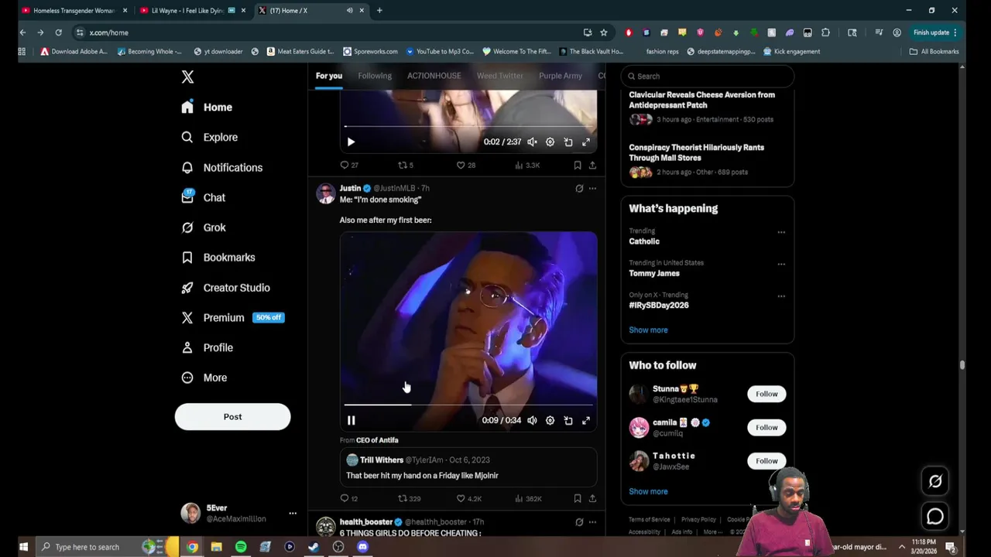
Task: Expand Justin's video to fullscreen
Action: pyautogui.click(x=586, y=420)
